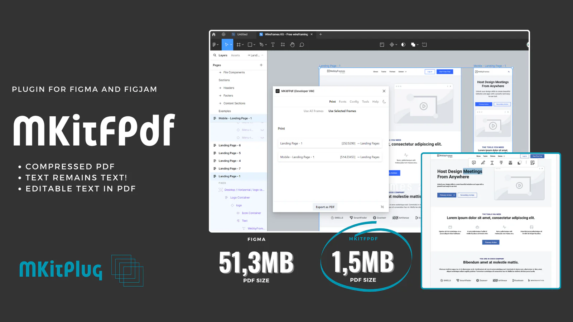Image resolution: width=573 pixels, height=322 pixels.
Task: Select the Text tool
Action: pos(273,45)
